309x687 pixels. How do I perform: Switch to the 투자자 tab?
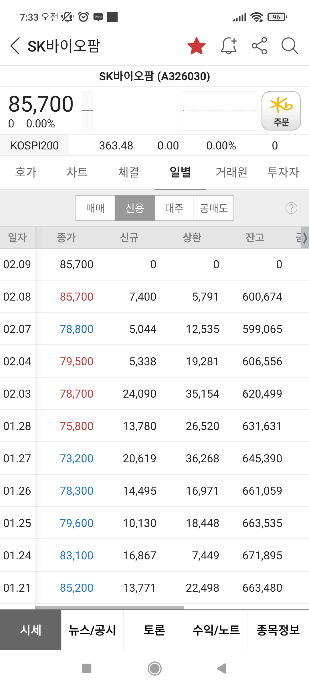point(283,172)
